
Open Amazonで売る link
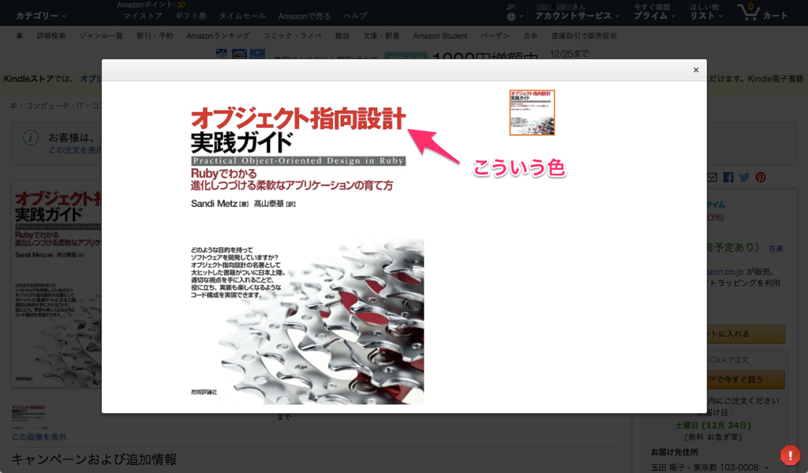click(305, 16)
